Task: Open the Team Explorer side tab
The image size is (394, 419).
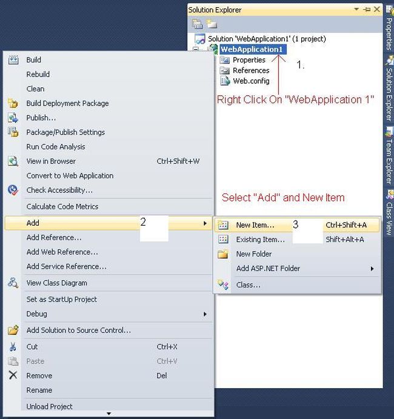Action: (x=389, y=153)
